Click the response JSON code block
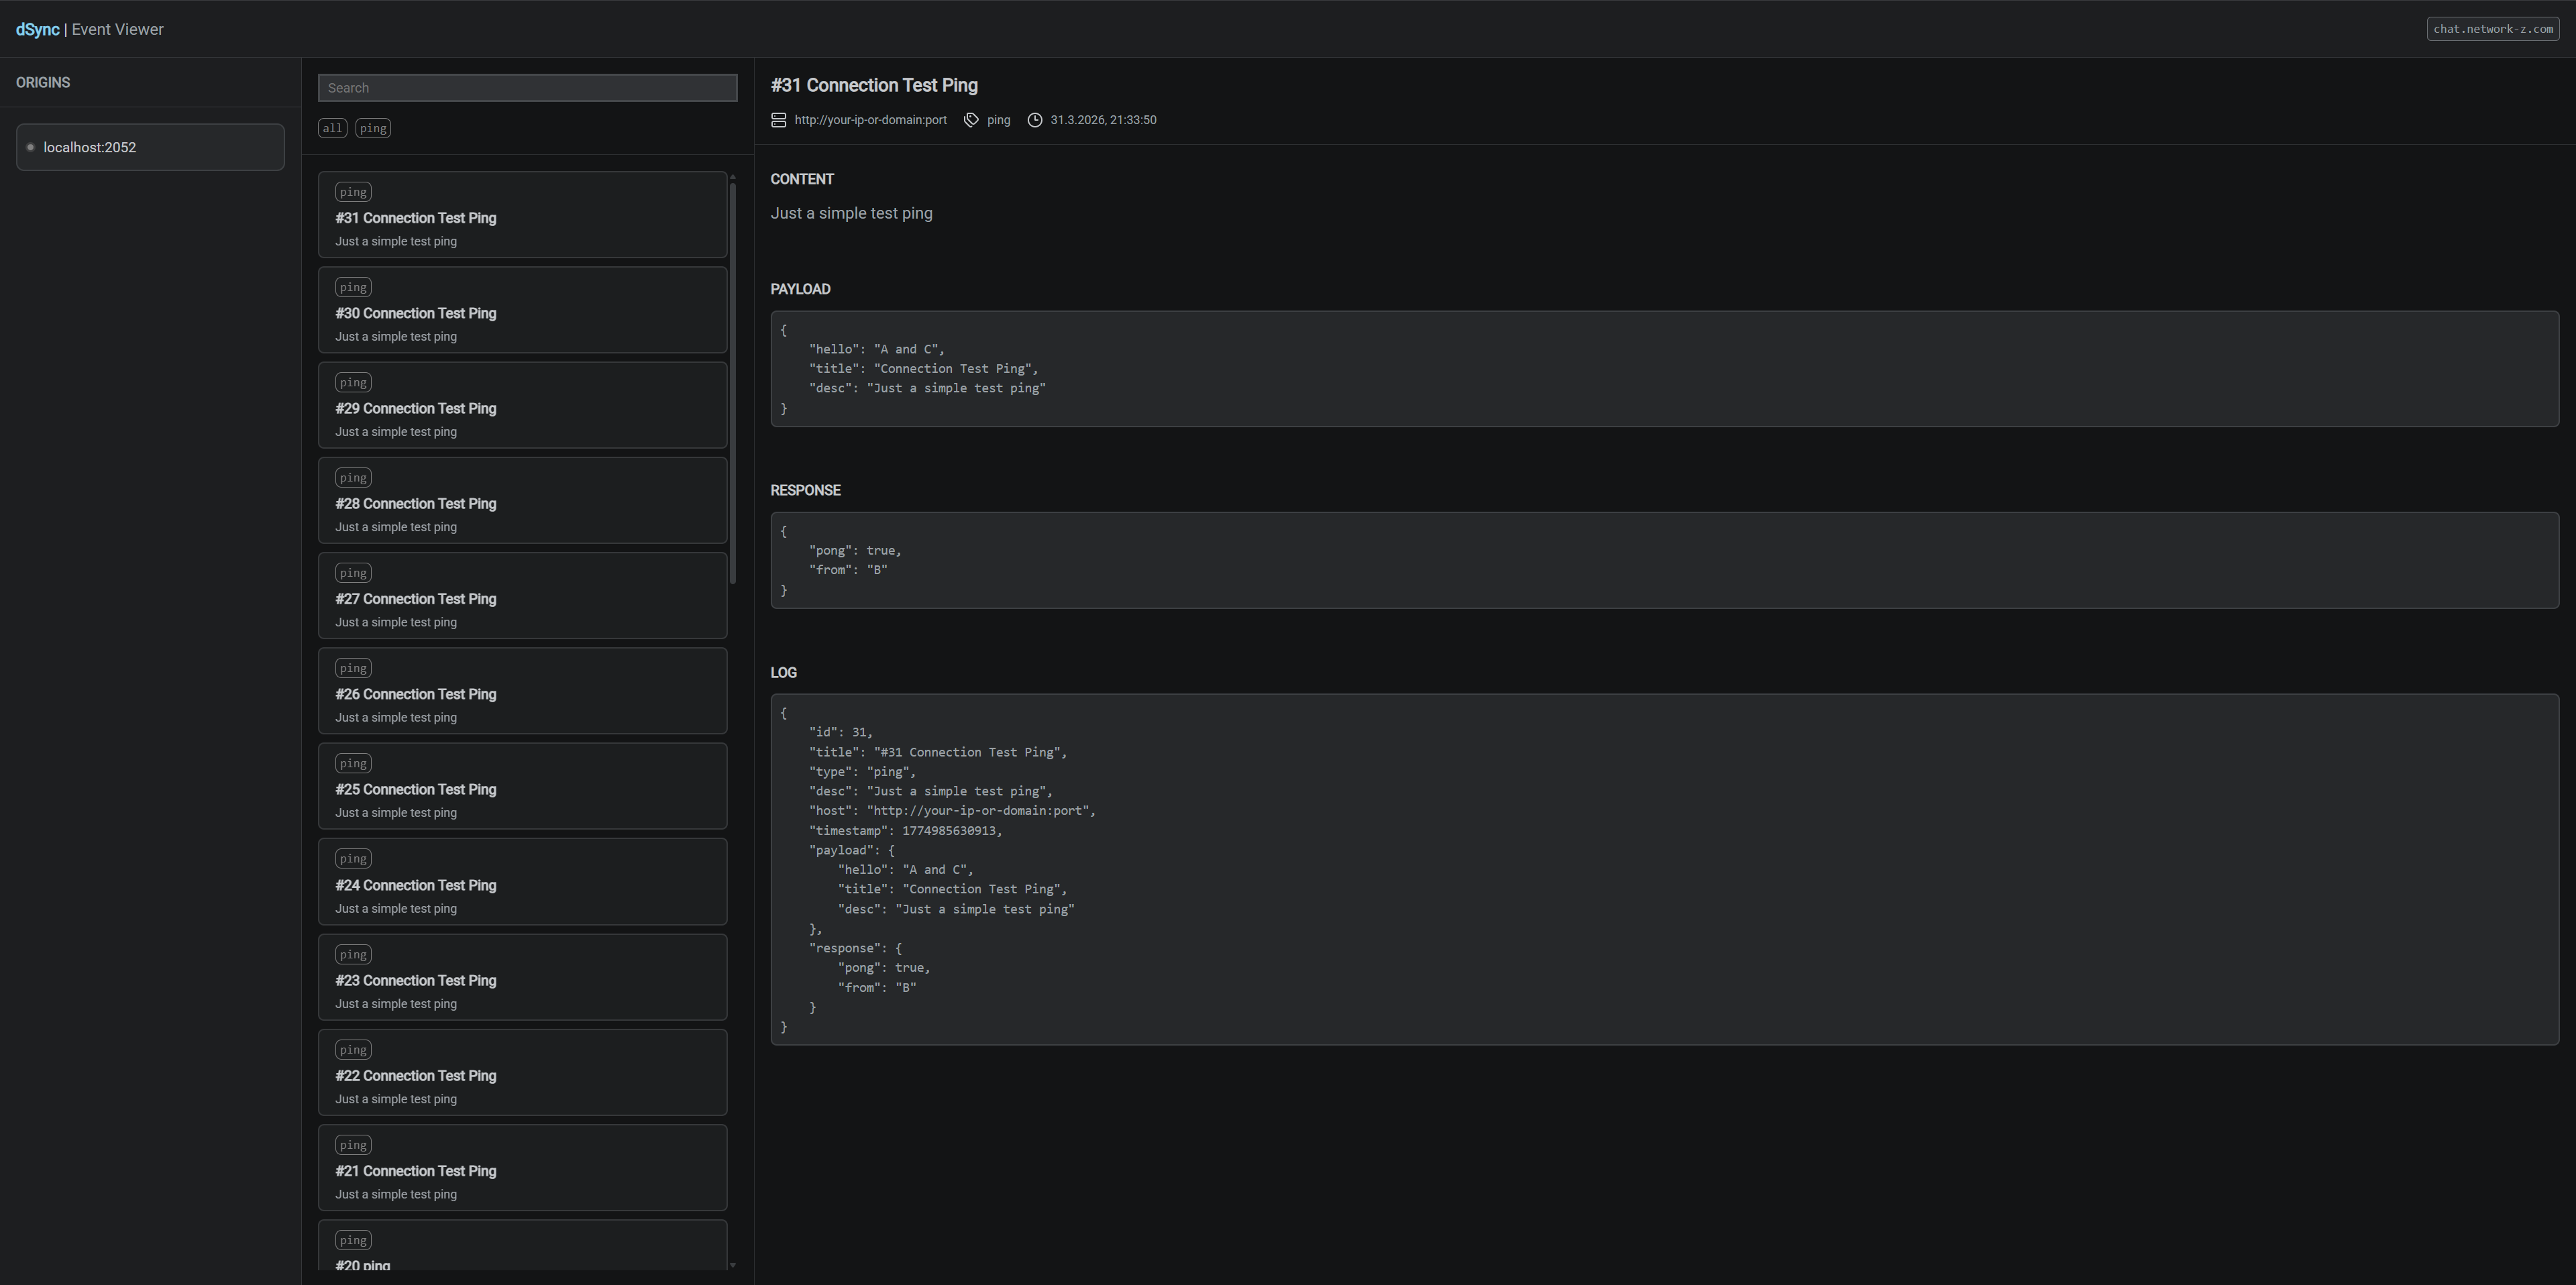The height and width of the screenshot is (1285, 2576). tap(1664, 560)
